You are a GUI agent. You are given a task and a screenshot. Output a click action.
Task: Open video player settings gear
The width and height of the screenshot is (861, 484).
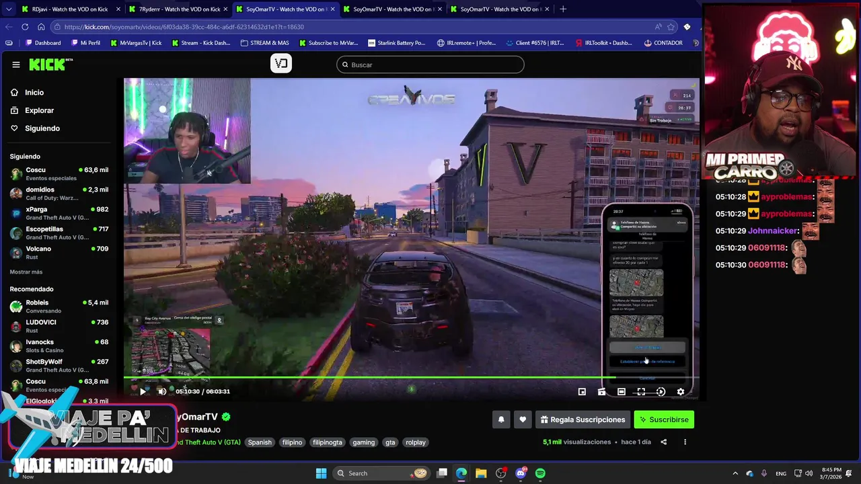click(x=680, y=392)
